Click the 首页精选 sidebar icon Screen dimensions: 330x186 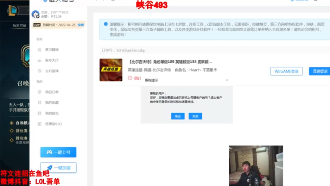(x=39, y=50)
